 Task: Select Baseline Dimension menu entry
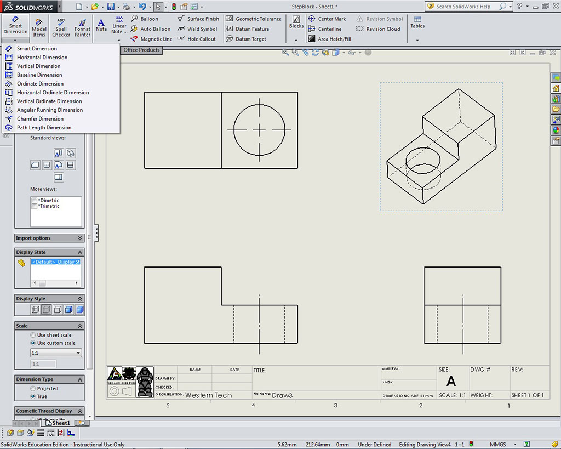click(x=39, y=75)
